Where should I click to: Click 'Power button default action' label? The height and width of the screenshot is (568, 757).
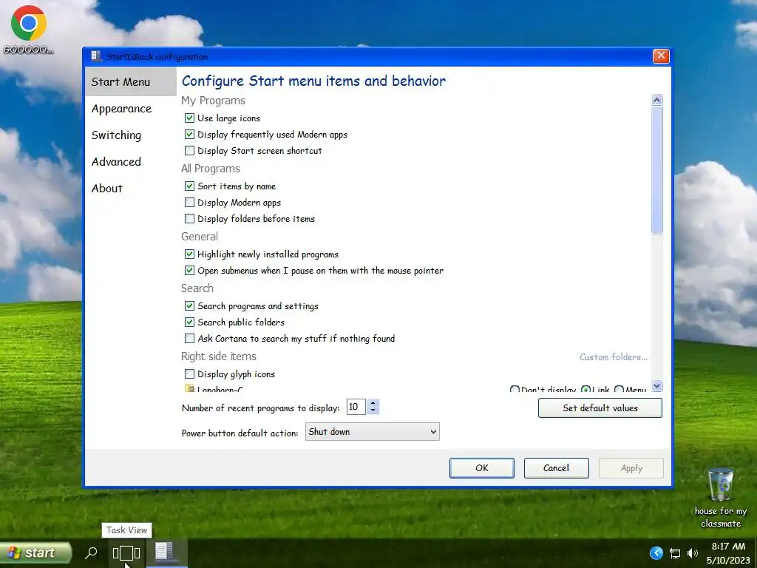(x=240, y=433)
